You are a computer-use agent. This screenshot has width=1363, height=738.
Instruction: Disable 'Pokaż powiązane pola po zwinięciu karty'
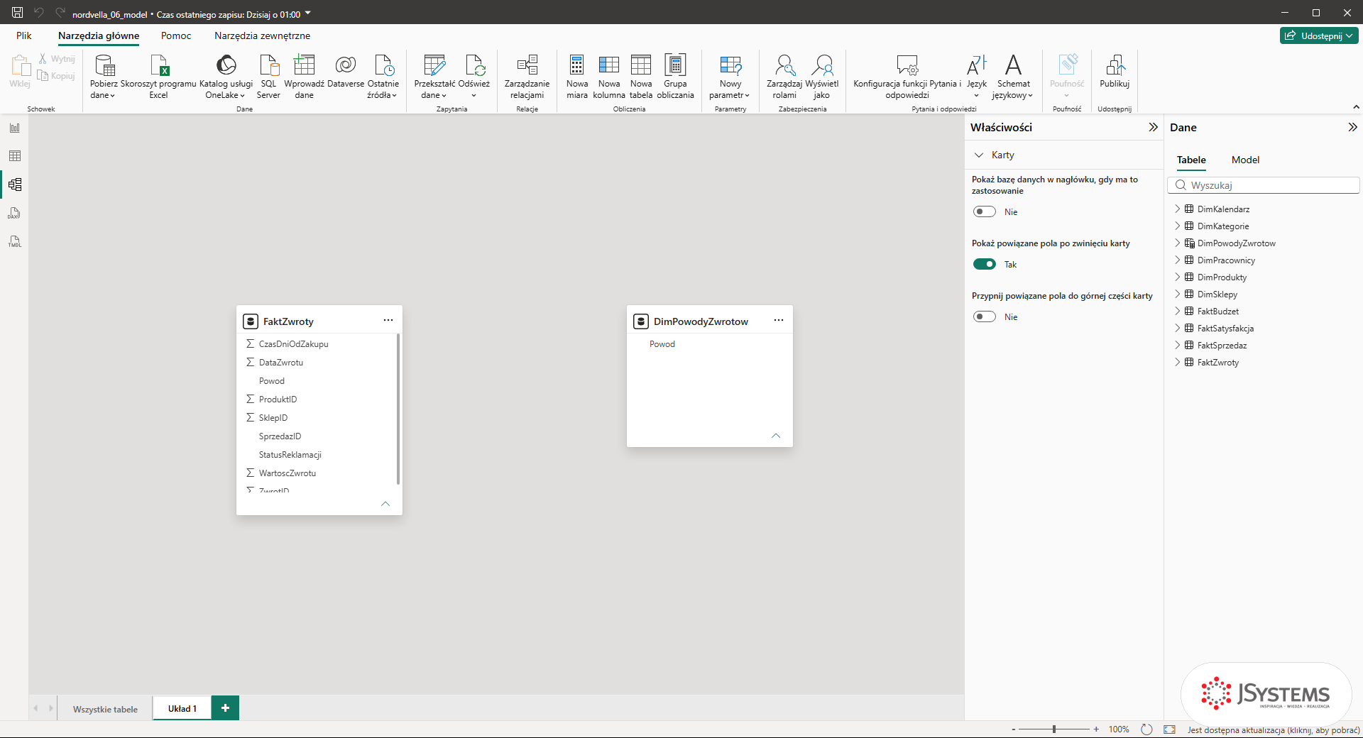[985, 264]
